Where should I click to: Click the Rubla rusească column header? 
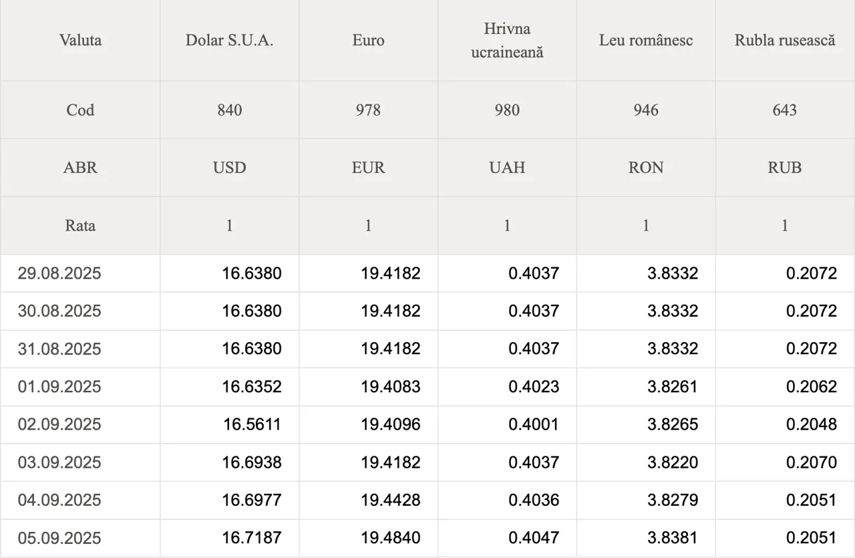785,40
